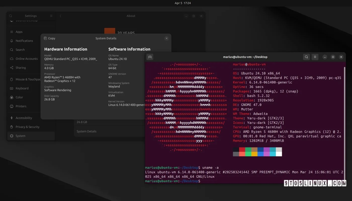
Task: Select the windowing system value 'Wayland'
Action: pos(114,87)
